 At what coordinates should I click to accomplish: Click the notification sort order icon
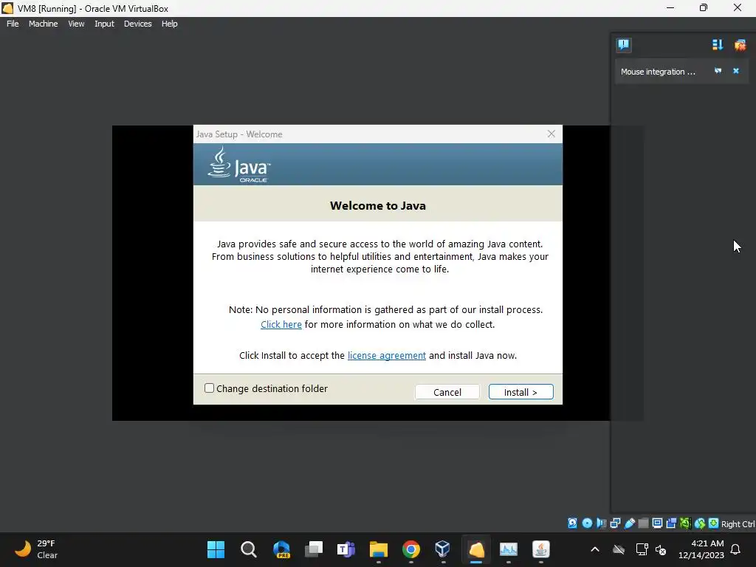pyautogui.click(x=718, y=45)
